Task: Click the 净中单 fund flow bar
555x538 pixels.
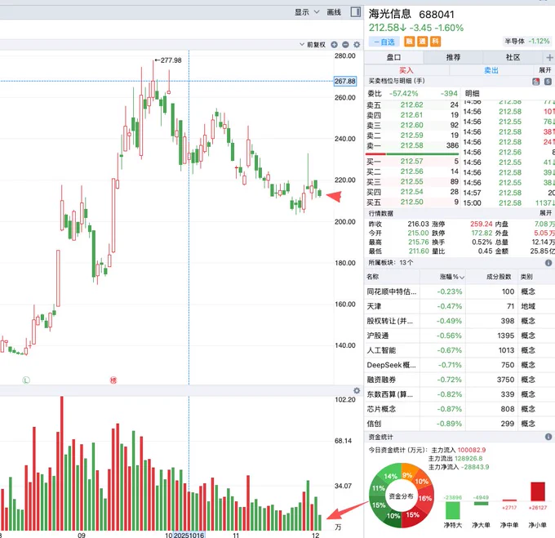Action: [509, 500]
